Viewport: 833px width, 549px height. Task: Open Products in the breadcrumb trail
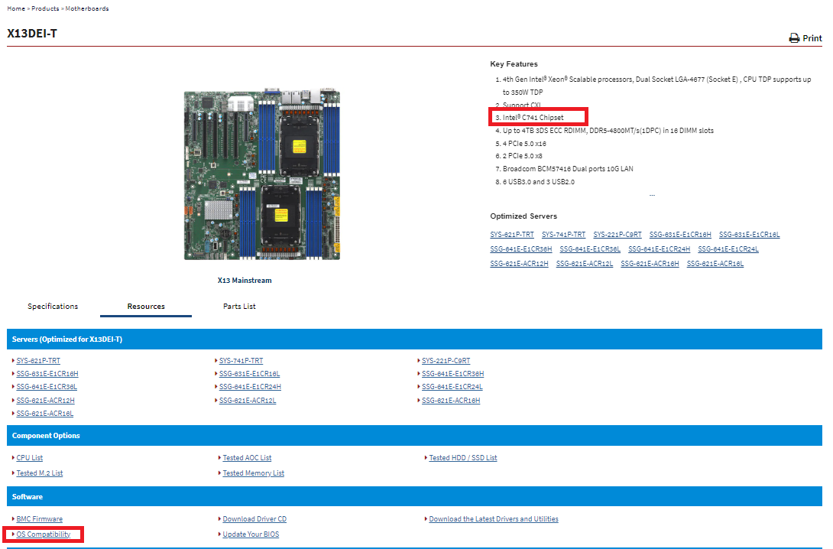[45, 8]
